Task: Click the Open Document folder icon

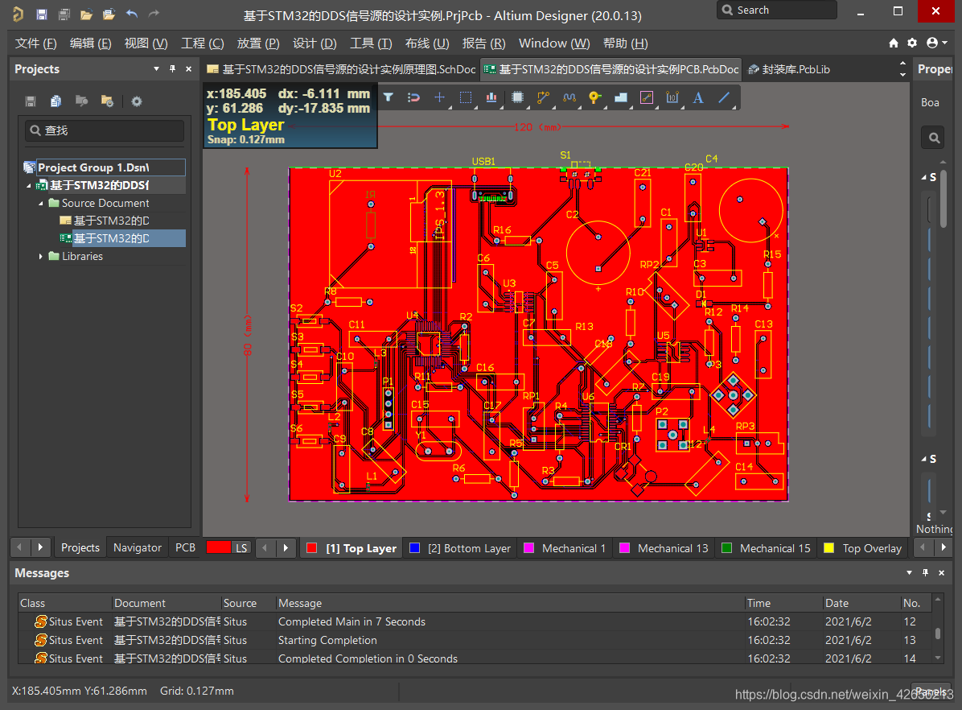Action: point(87,14)
